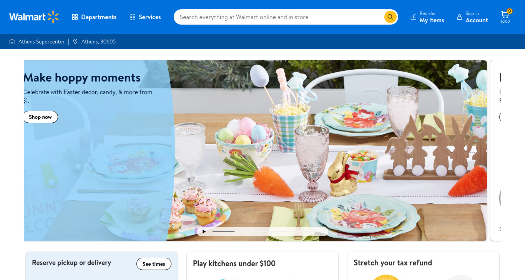Click the location pin icon beside Athens, 30605
The width and height of the screenshot is (525, 280).
click(x=75, y=42)
